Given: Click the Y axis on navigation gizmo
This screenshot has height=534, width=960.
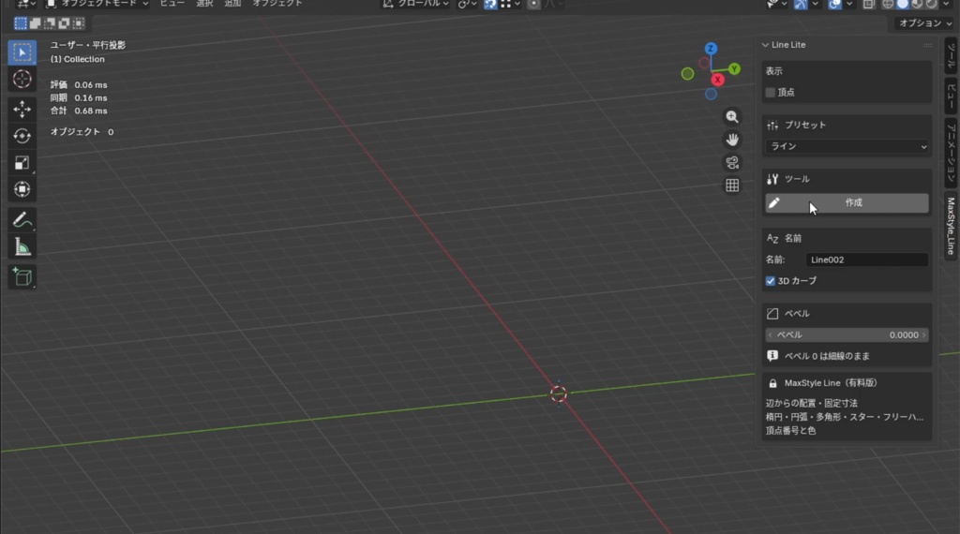Looking at the screenshot, I should click(734, 69).
